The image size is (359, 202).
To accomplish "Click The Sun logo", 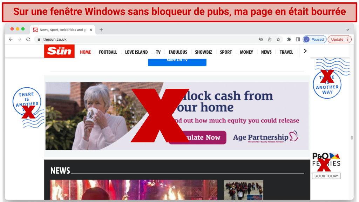I will (59, 52).
